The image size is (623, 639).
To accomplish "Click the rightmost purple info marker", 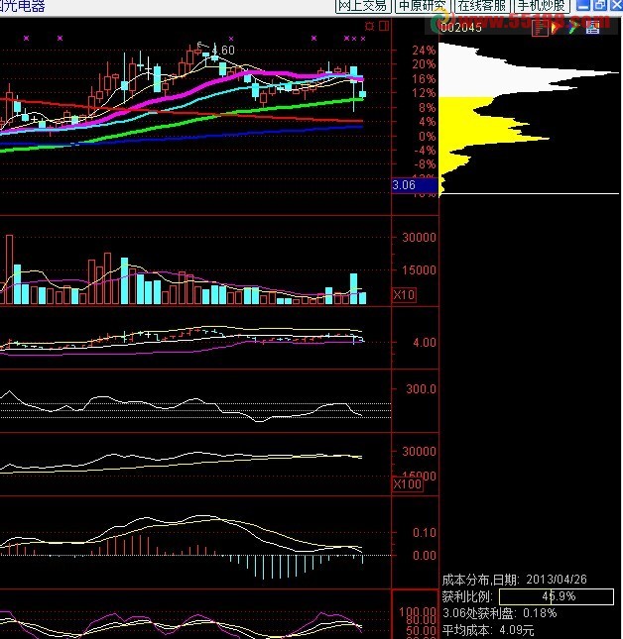I will tap(363, 39).
